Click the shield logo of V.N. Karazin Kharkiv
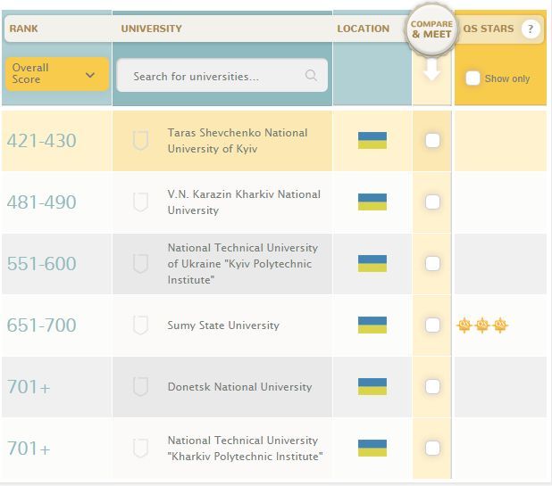Image resolution: width=552 pixels, height=486 pixels. point(140,202)
